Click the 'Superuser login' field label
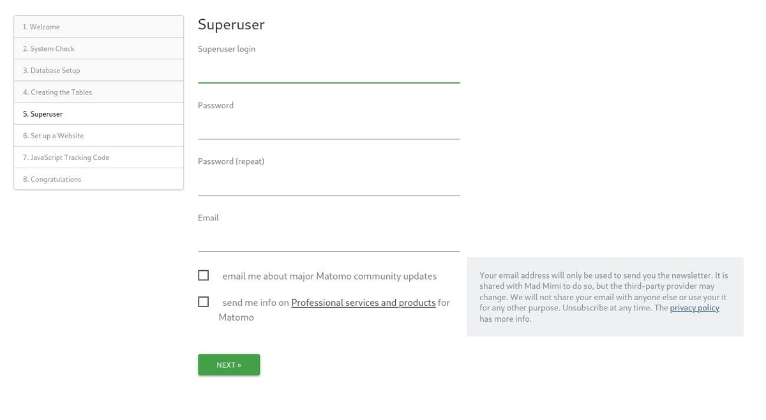766x420 pixels. [x=227, y=49]
